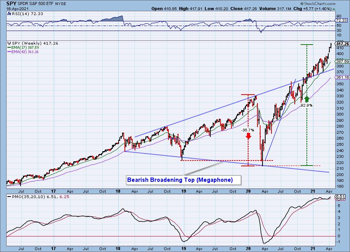Click the Bearish Broadening Top (Megaphone) annotation

point(184,180)
